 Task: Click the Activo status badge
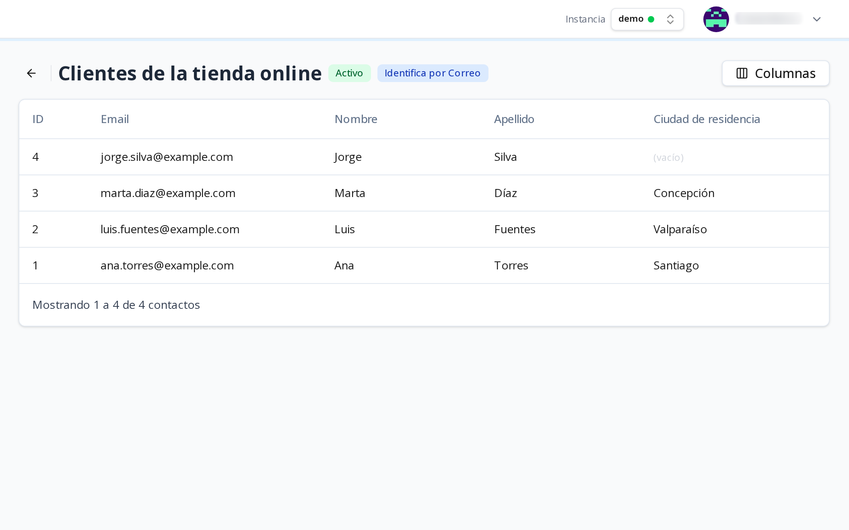pos(349,73)
